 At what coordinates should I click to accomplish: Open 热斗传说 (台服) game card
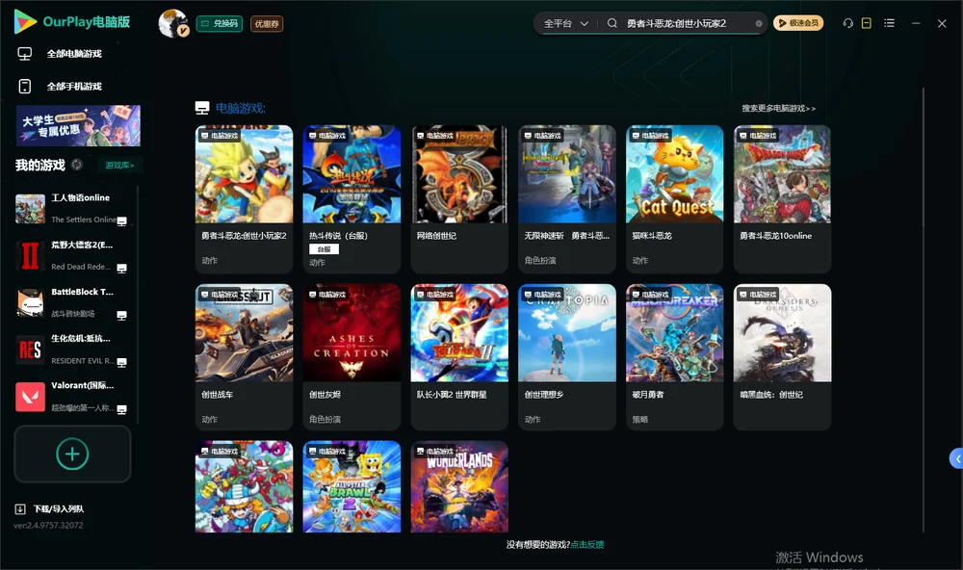[x=351, y=199]
